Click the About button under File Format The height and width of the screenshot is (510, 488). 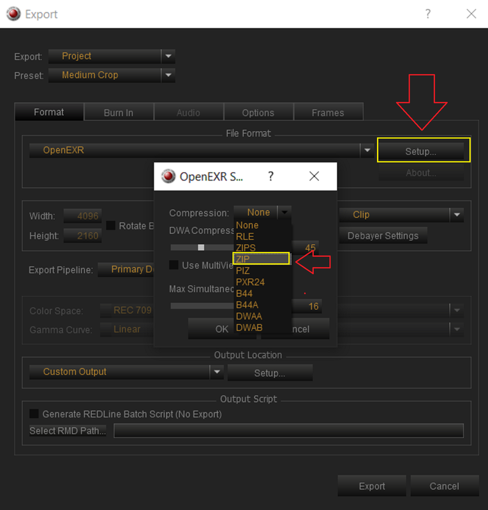coord(420,173)
